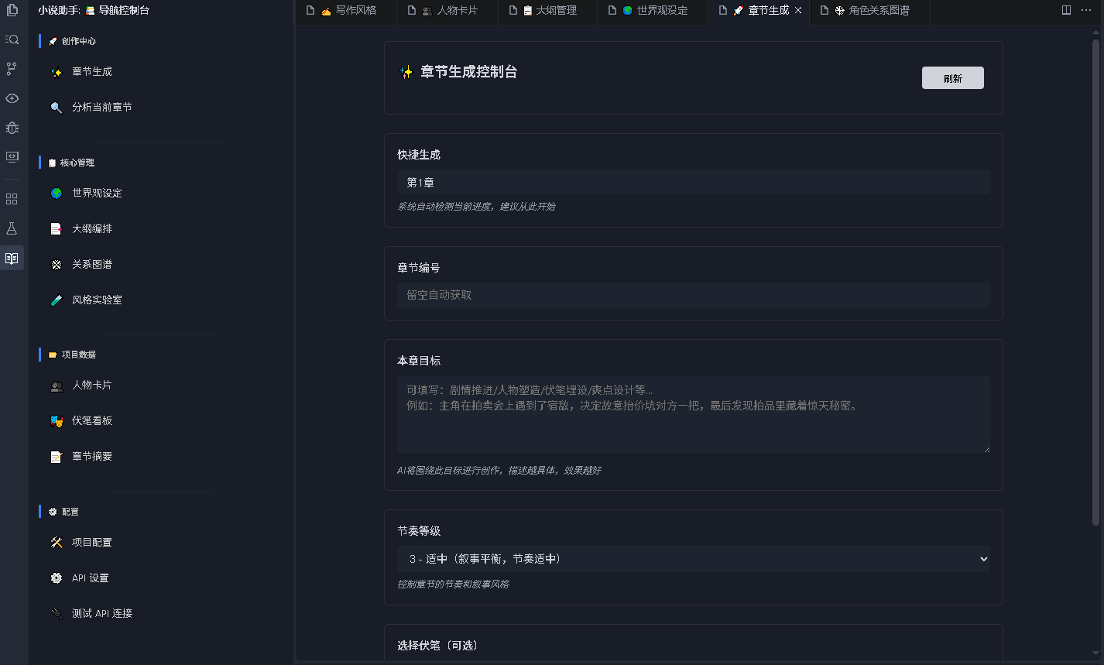Open the editor more actions menu

[x=1087, y=10]
